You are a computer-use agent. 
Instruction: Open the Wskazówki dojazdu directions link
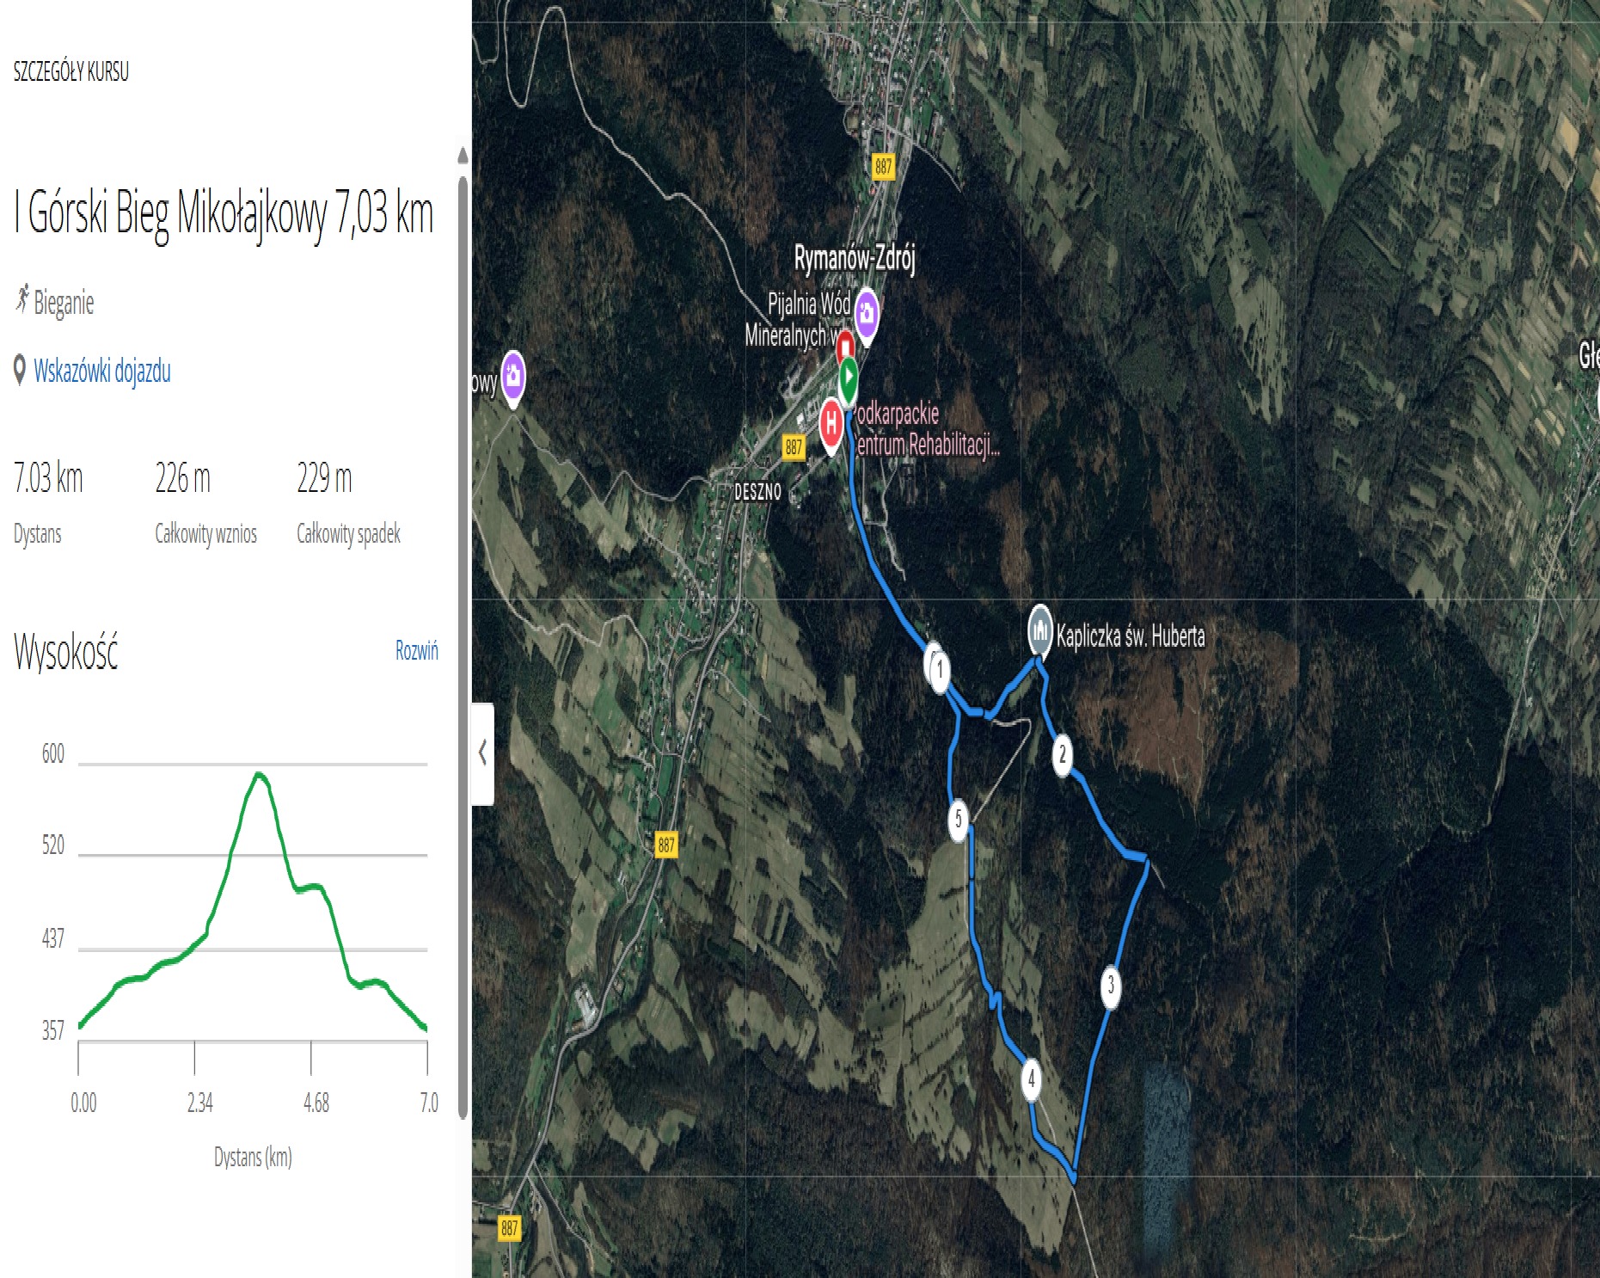pyautogui.click(x=101, y=371)
